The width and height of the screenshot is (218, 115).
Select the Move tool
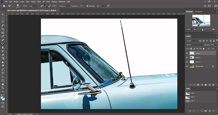3,14
